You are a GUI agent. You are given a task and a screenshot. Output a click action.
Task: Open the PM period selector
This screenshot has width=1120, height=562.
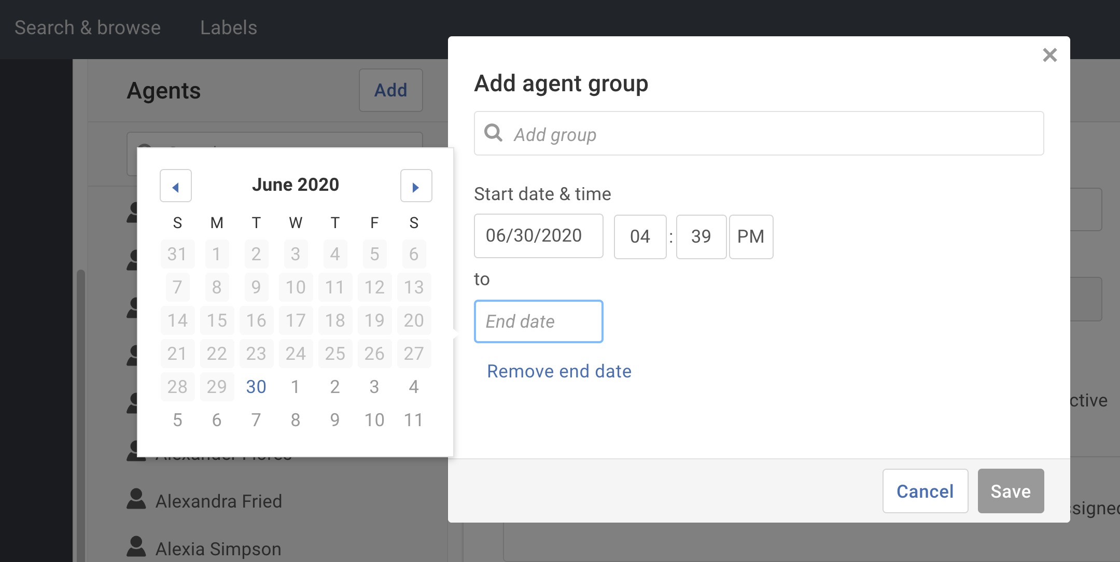(x=751, y=237)
